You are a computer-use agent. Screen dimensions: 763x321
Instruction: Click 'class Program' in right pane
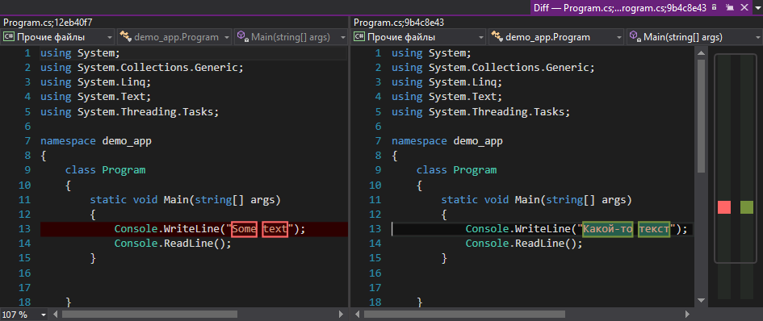(x=456, y=170)
